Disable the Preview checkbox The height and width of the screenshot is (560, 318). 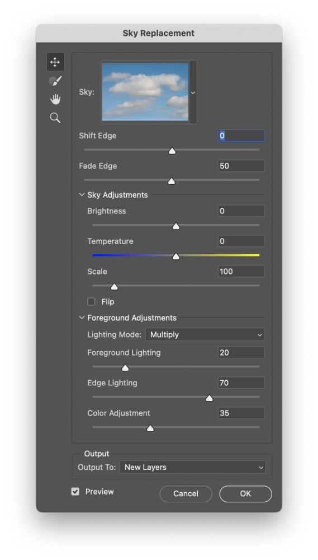tap(75, 492)
